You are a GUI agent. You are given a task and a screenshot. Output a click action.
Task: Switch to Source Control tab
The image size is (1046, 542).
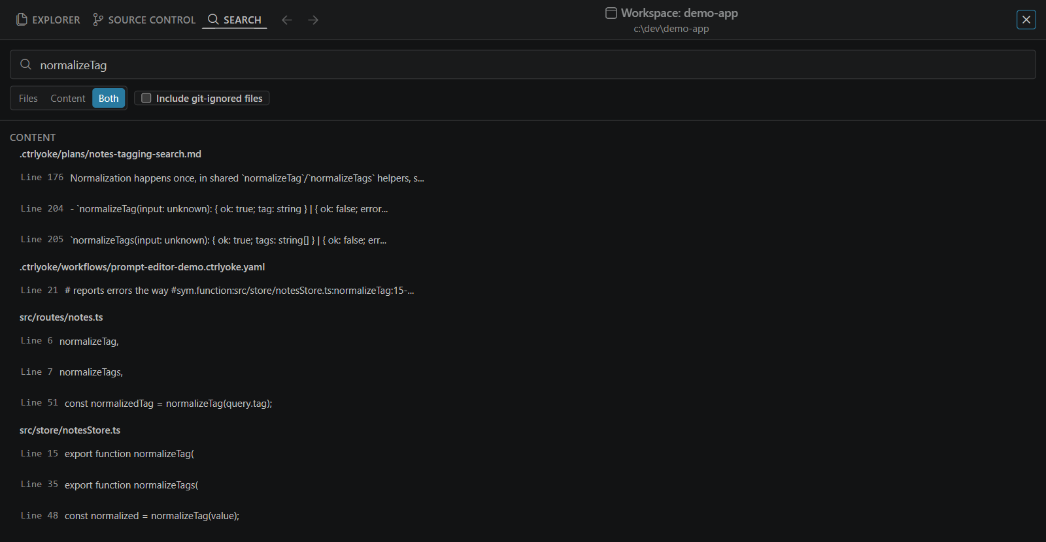click(x=144, y=20)
